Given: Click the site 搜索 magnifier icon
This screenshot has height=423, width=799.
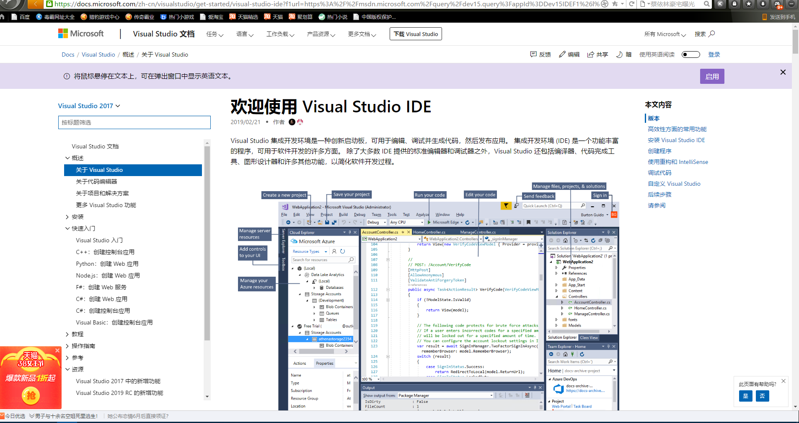Looking at the screenshot, I should 711,34.
